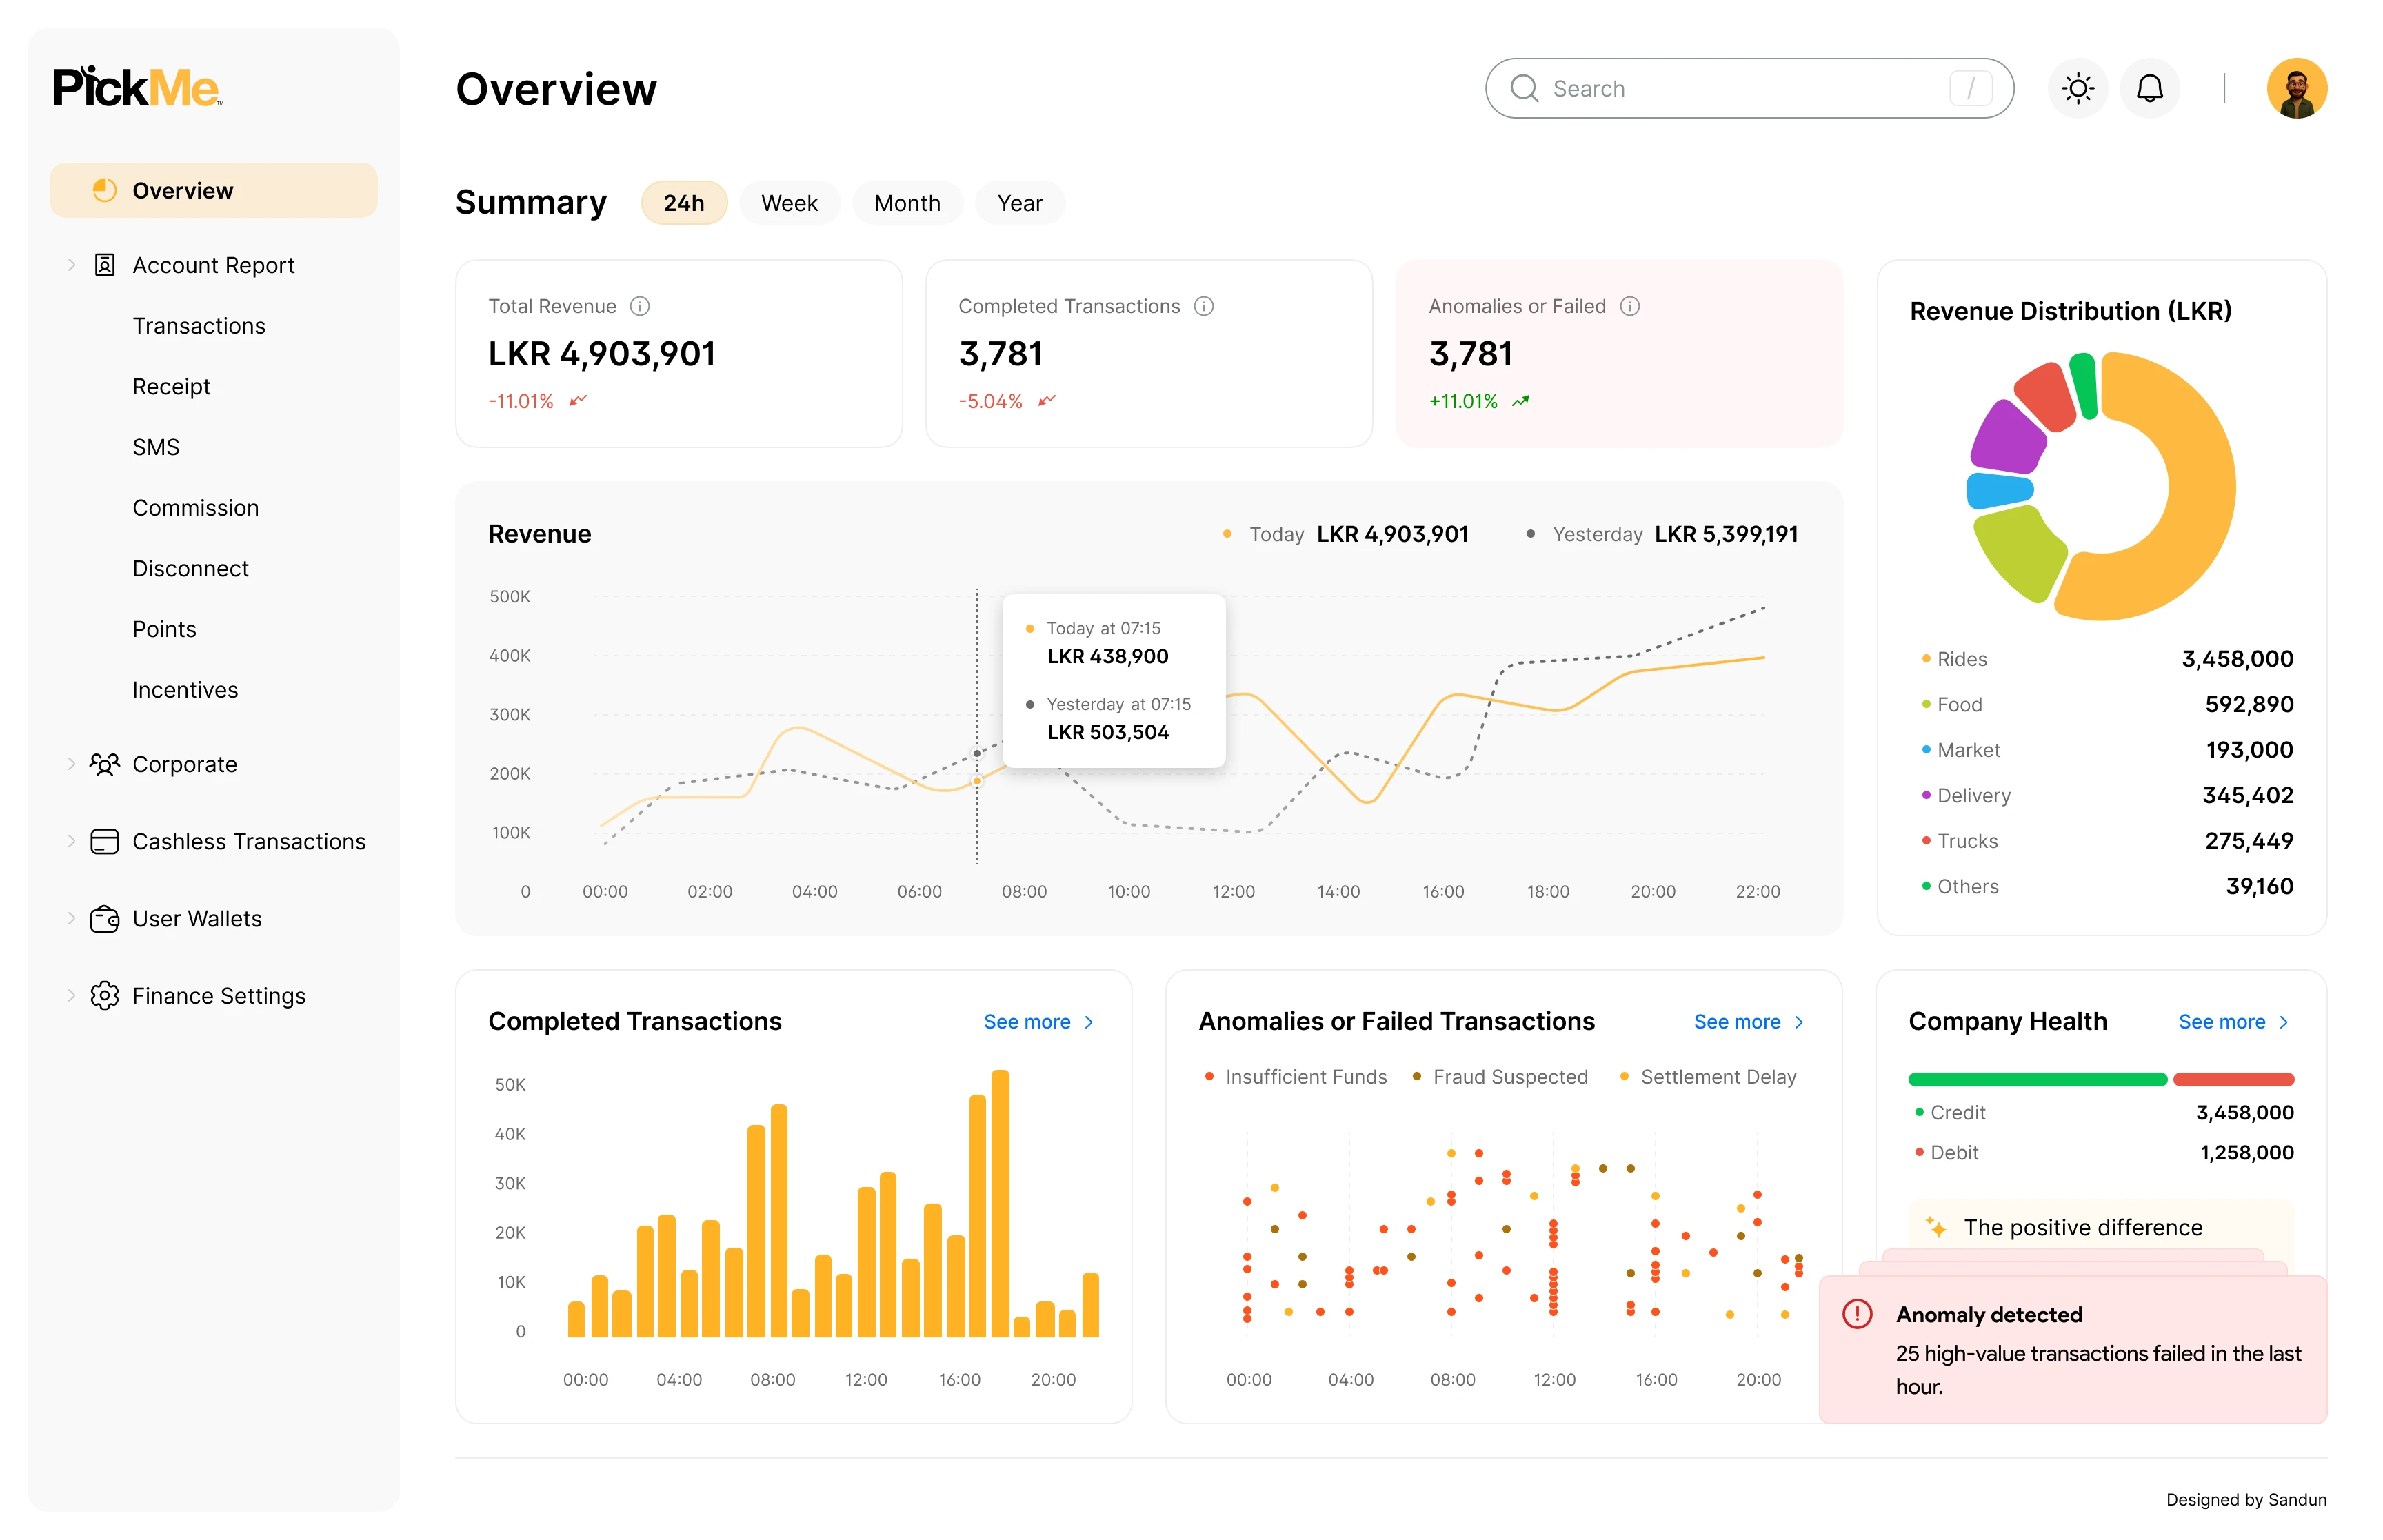Screen dimensions: 2383x1540
Task: Expand the Cashless Transactions chevron
Action: tap(71, 841)
